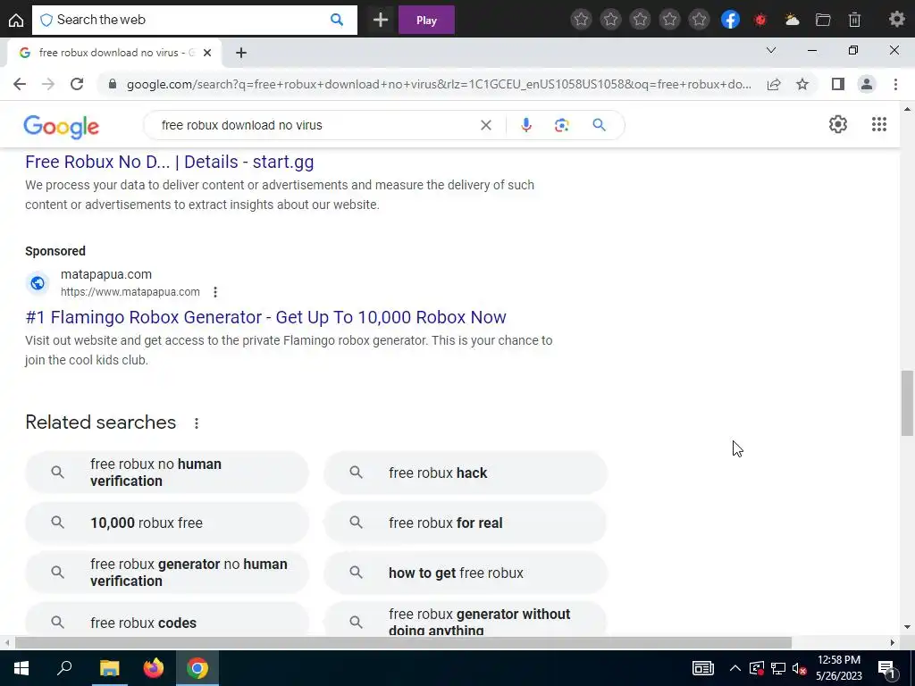Screen dimensions: 915x686
Task: Open a new Chrome tab
Action: [x=241, y=53]
